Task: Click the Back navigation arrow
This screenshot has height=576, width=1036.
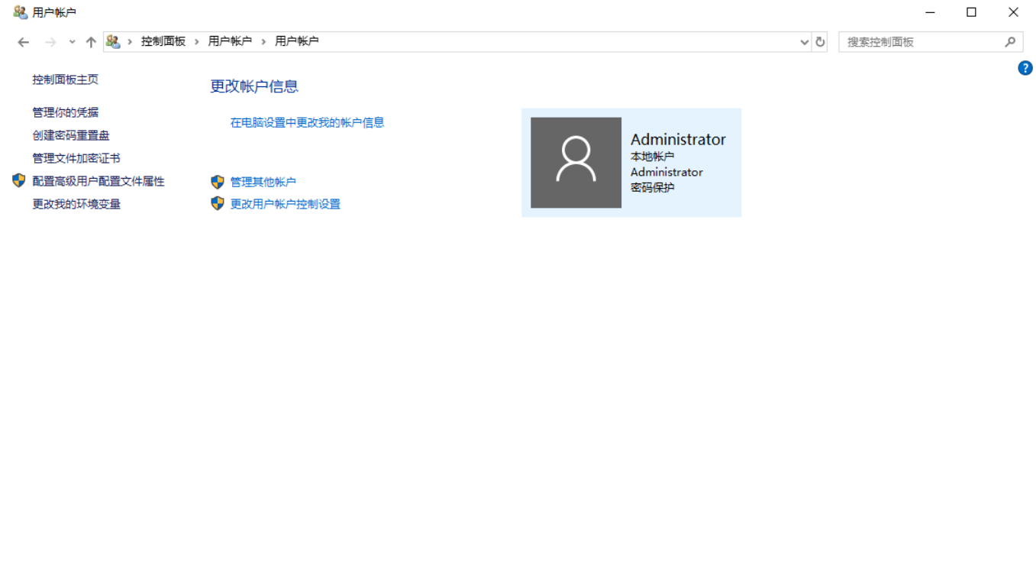Action: [x=22, y=41]
